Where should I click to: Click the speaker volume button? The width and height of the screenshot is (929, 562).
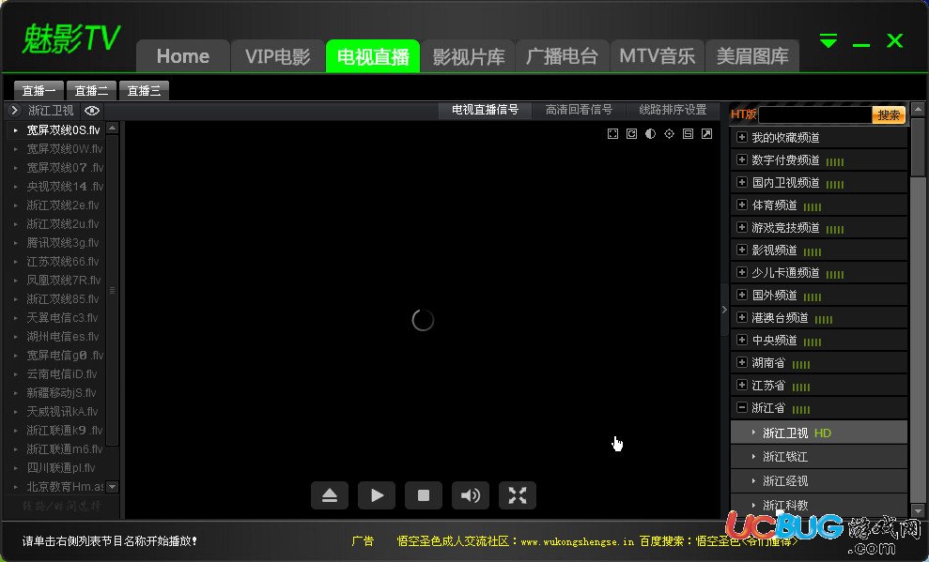pyautogui.click(x=471, y=495)
